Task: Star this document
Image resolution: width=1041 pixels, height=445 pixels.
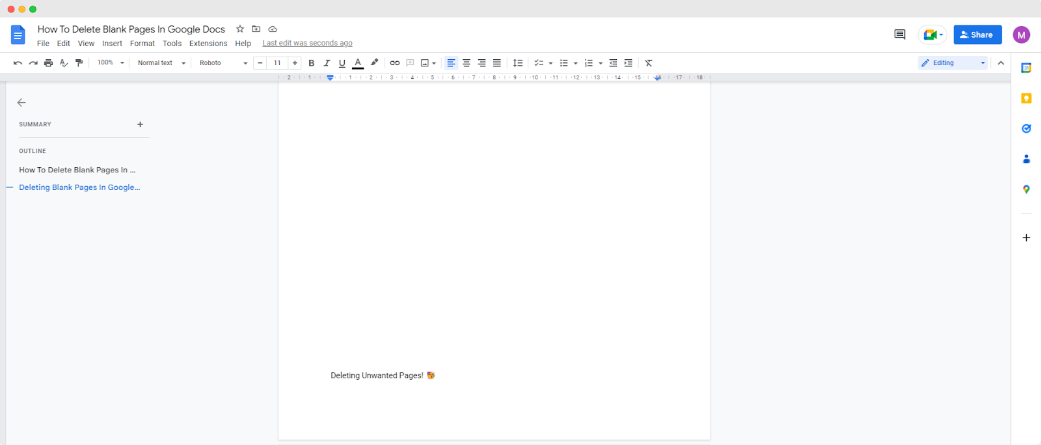Action: pos(240,29)
